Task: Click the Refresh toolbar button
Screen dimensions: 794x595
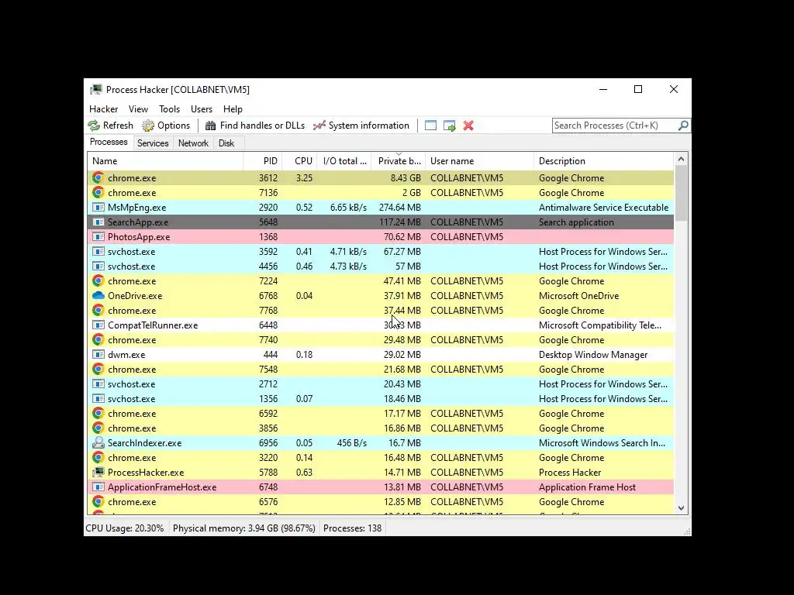Action: tap(110, 126)
